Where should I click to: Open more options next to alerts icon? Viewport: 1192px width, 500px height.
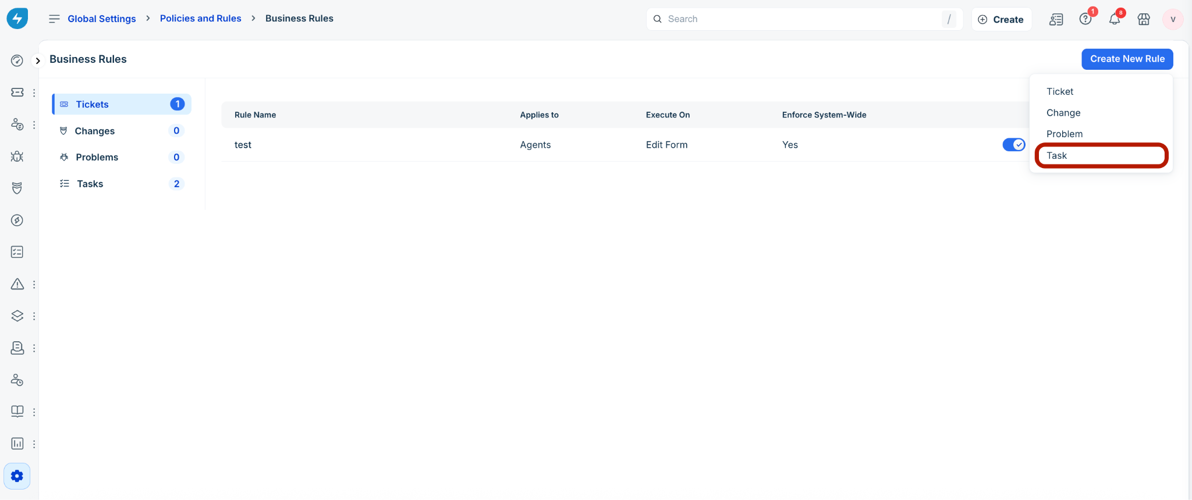pos(34,284)
